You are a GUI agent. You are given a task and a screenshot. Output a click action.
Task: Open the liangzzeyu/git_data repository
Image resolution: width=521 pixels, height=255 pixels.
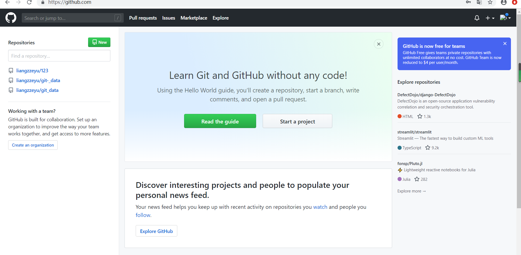tap(37, 90)
